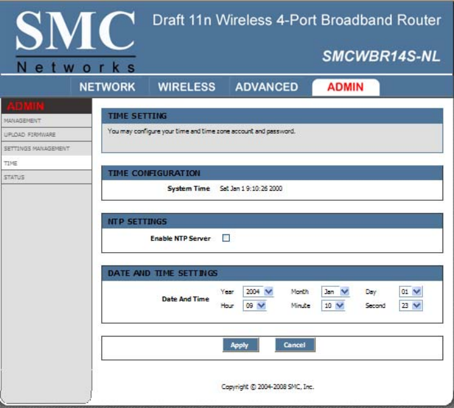
Task: Open the Hour dropdown showing 09
Action: [x=255, y=305]
